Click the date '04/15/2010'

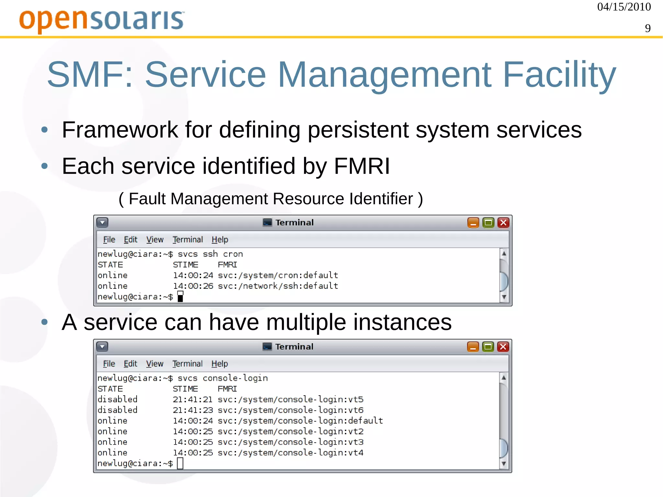point(624,7)
